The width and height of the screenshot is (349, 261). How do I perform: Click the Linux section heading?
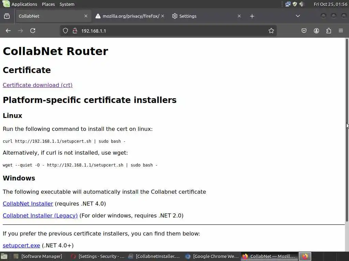pyautogui.click(x=13, y=116)
